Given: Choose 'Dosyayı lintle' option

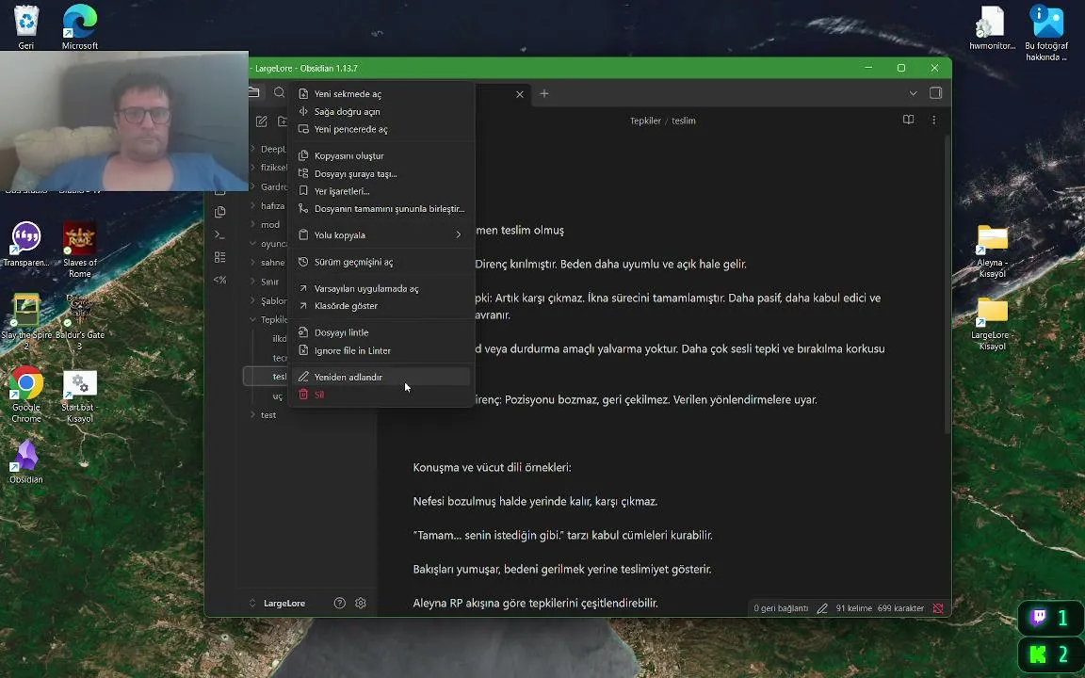Looking at the screenshot, I should point(382,332).
